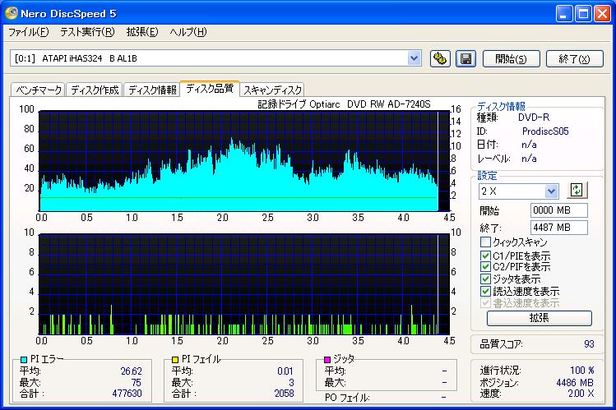
Task: Switch to the スキャンディスク tab
Action: click(x=272, y=90)
